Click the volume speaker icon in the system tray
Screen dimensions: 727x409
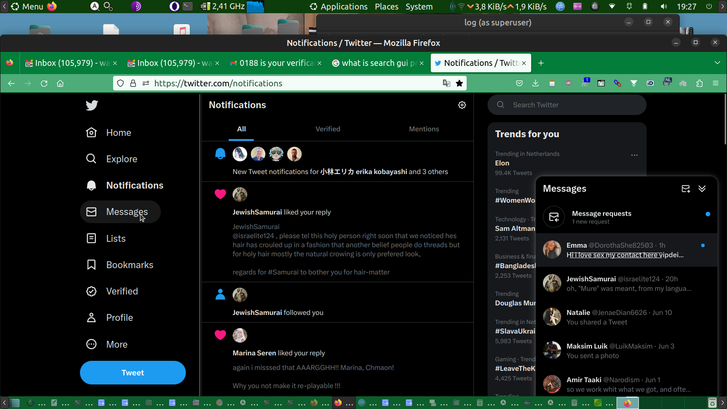coord(664,6)
